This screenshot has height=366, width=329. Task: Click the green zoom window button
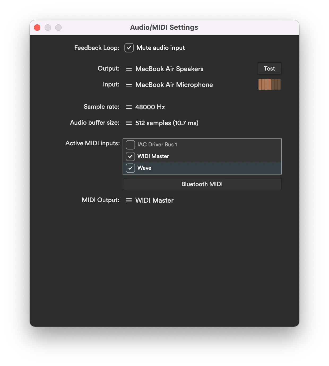pyautogui.click(x=58, y=28)
